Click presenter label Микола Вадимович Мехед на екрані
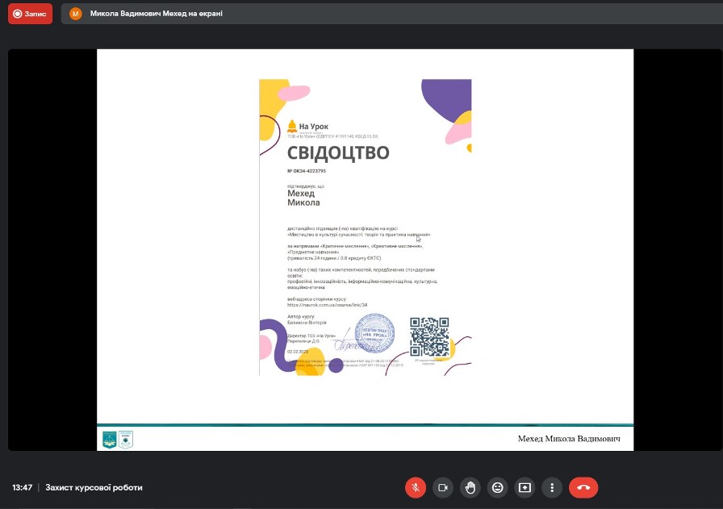The height and width of the screenshot is (509, 723). (x=157, y=14)
